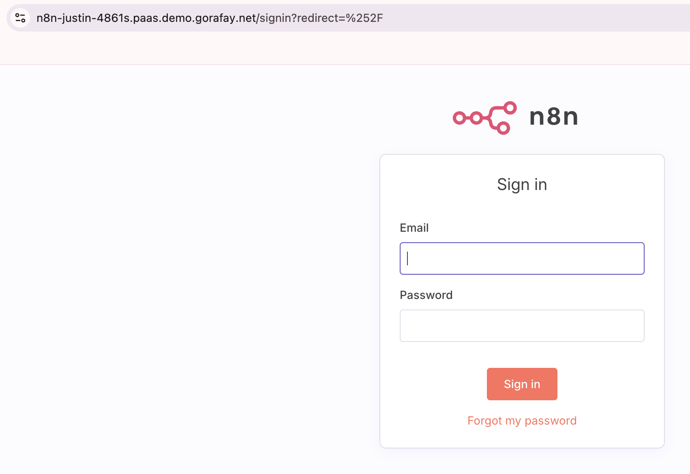This screenshot has width=690, height=474.
Task: Select the leftmost node circle in the logo
Action: tap(461, 117)
